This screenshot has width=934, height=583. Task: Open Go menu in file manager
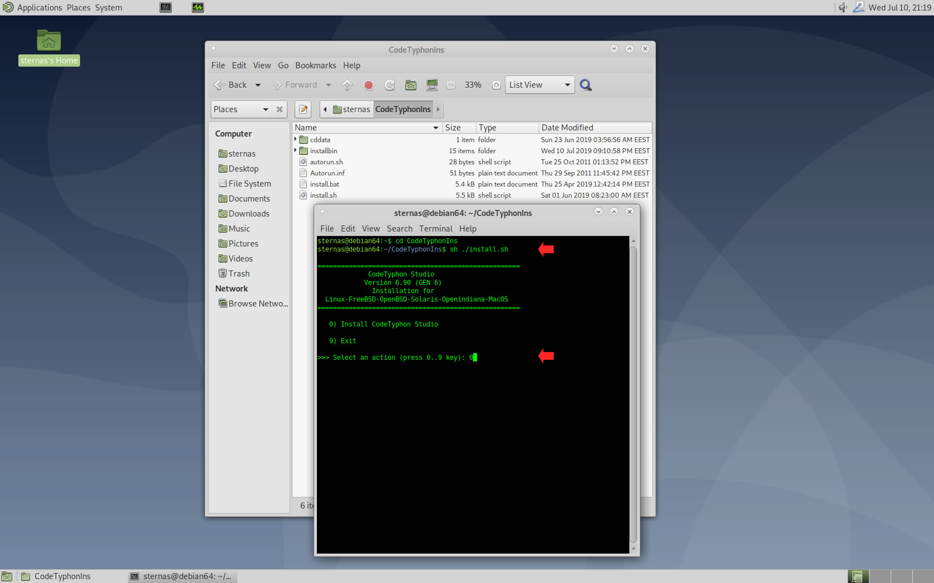click(x=283, y=66)
